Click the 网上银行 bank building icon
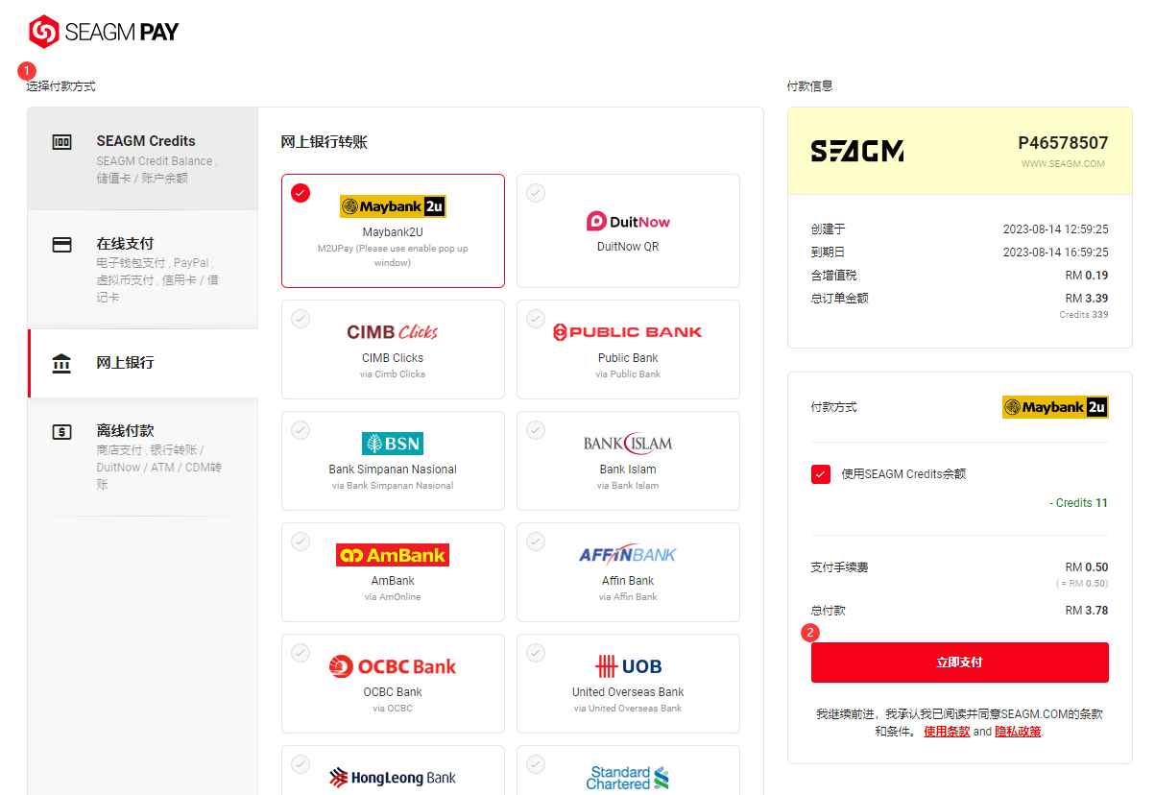The width and height of the screenshot is (1155, 795). click(61, 364)
